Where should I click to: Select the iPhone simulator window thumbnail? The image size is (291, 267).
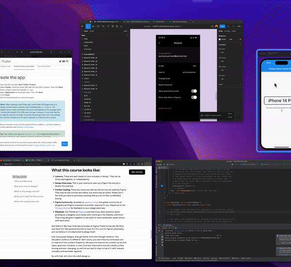pos(274,101)
